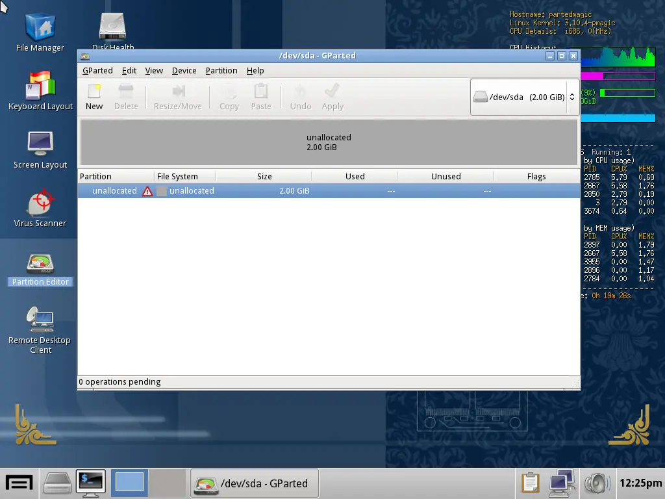Switch to second workspace in pager
Screen dimensions: 665x499
pyautogui.click(x=167, y=483)
